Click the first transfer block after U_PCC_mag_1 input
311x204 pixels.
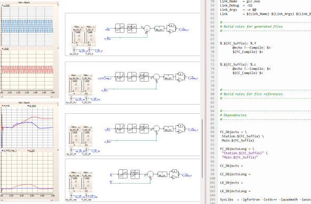click(x=120, y=75)
